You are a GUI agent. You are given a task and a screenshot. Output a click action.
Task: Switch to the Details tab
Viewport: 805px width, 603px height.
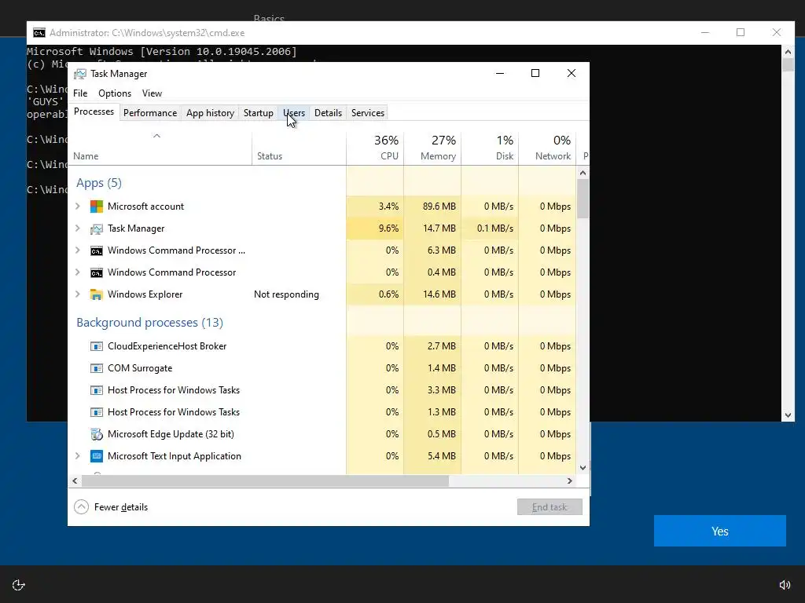[328, 113]
